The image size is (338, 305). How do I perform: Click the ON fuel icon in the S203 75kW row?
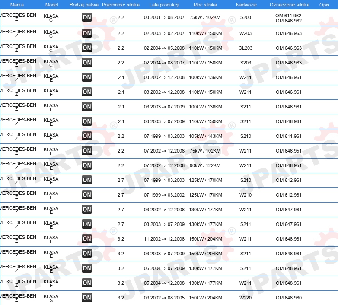point(87,17)
